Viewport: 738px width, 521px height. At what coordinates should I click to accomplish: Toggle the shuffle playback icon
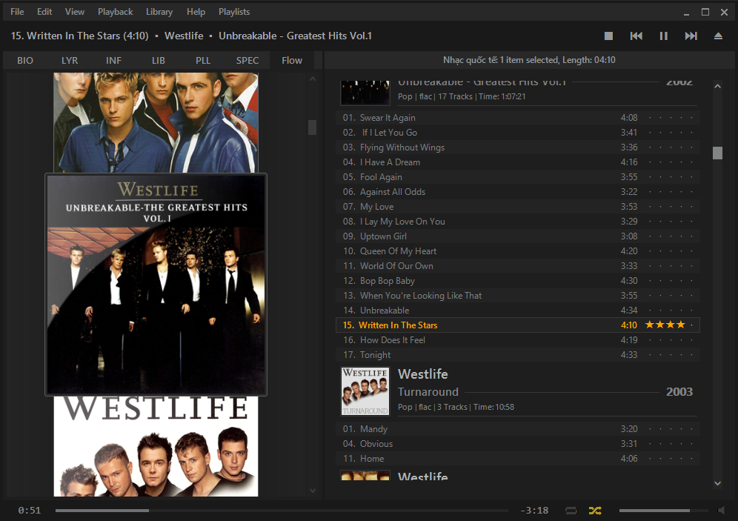tap(595, 510)
